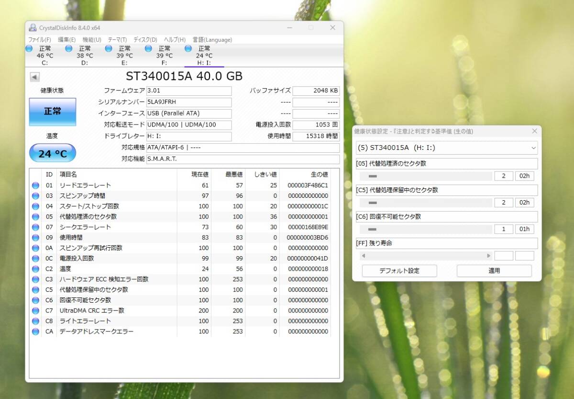The image size is (574, 399).
Task: Click status orb in 代替処理保留中のセクタ数 table row
Action: tap(35, 290)
